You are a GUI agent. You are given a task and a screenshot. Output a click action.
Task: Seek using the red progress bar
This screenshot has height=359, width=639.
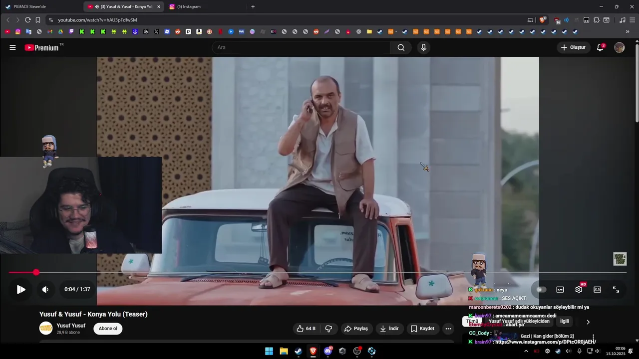coord(318,272)
